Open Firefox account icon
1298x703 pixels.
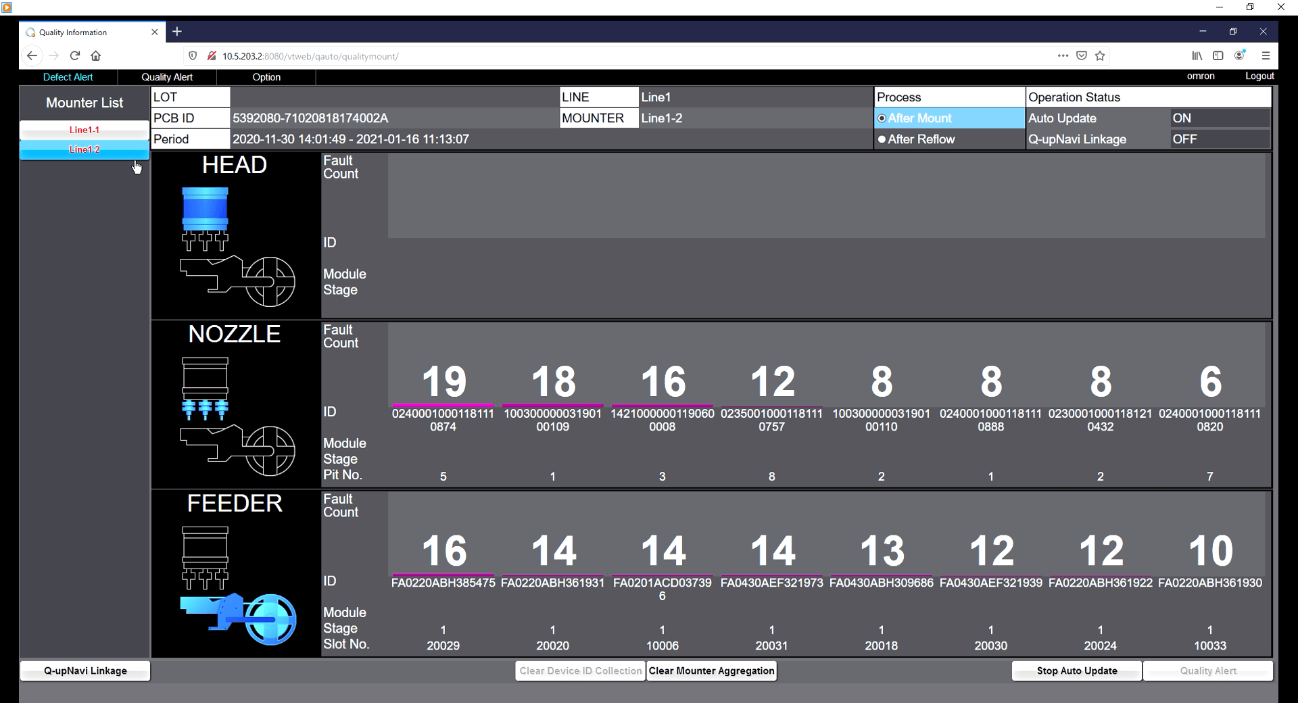click(1240, 56)
